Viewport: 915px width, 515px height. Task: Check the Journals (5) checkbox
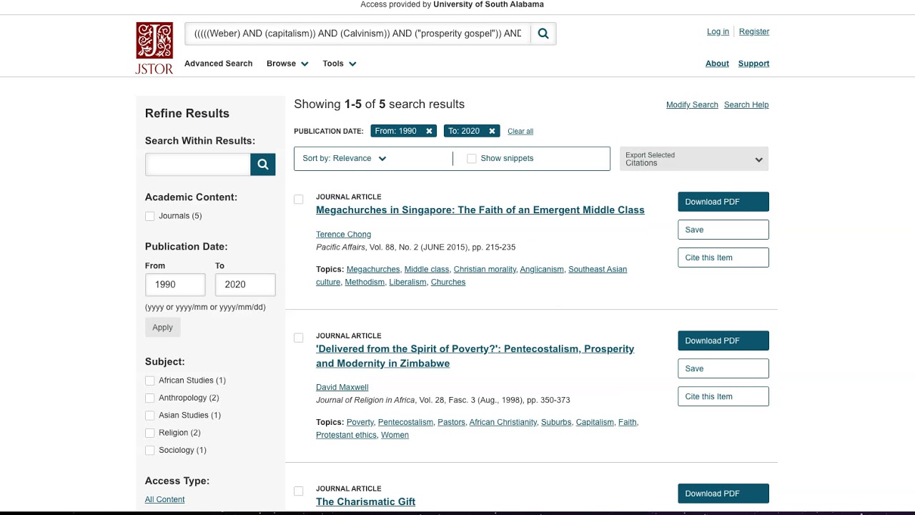(x=150, y=216)
